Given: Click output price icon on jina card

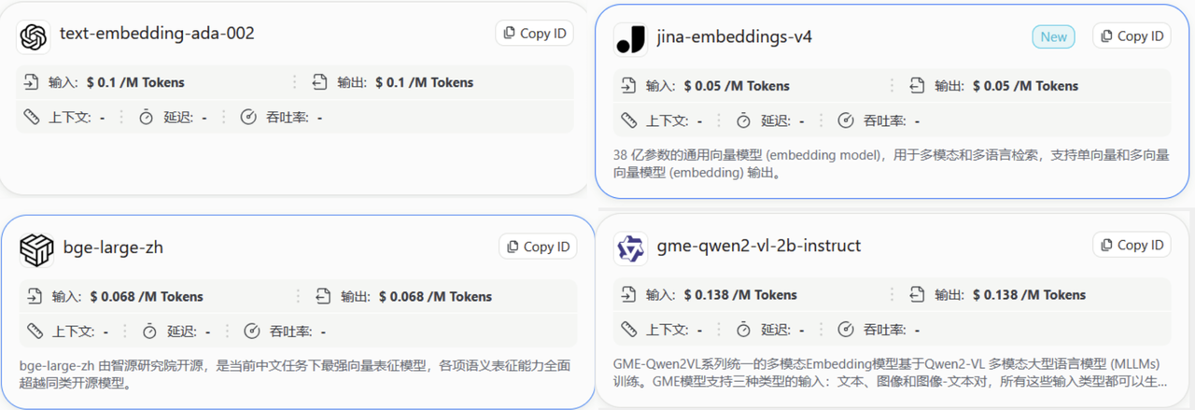Looking at the screenshot, I should [x=918, y=86].
